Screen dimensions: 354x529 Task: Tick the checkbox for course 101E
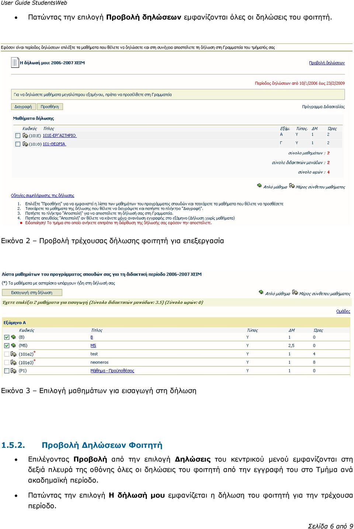point(18,136)
